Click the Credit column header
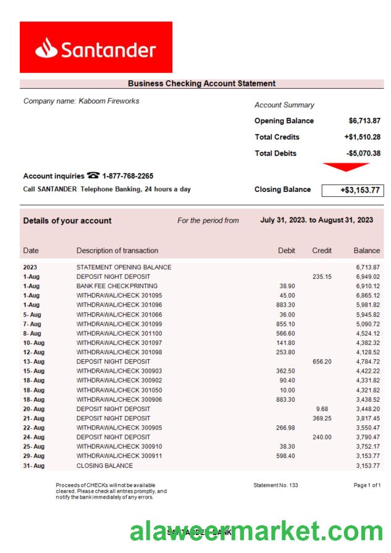The height and width of the screenshot is (553, 391). coord(322,251)
